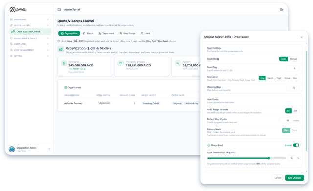Disable the Usage Alert toggle switch
The width and height of the screenshot is (313, 191).
pyautogui.click(x=296, y=145)
